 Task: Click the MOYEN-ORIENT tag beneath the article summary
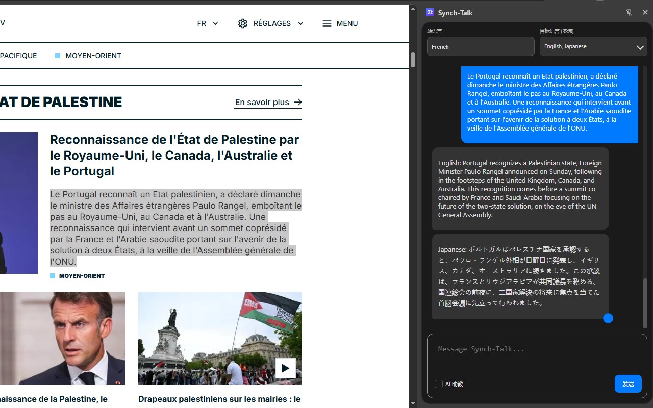point(78,276)
